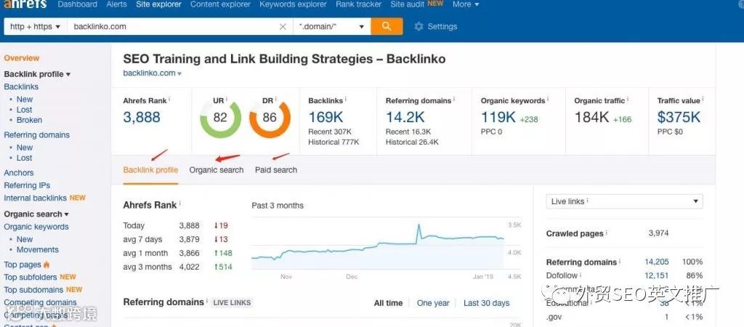Show info tooltip next to Organic traffic
The width and height of the screenshot is (744, 327).
[x=628, y=100]
